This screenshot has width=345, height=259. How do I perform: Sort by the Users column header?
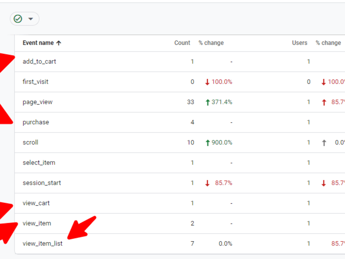pyautogui.click(x=299, y=43)
